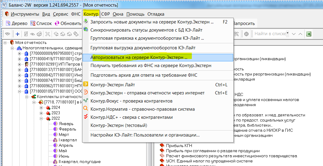
Task: Collapse the Моя отчетность root node
Action: (x=5, y=42)
